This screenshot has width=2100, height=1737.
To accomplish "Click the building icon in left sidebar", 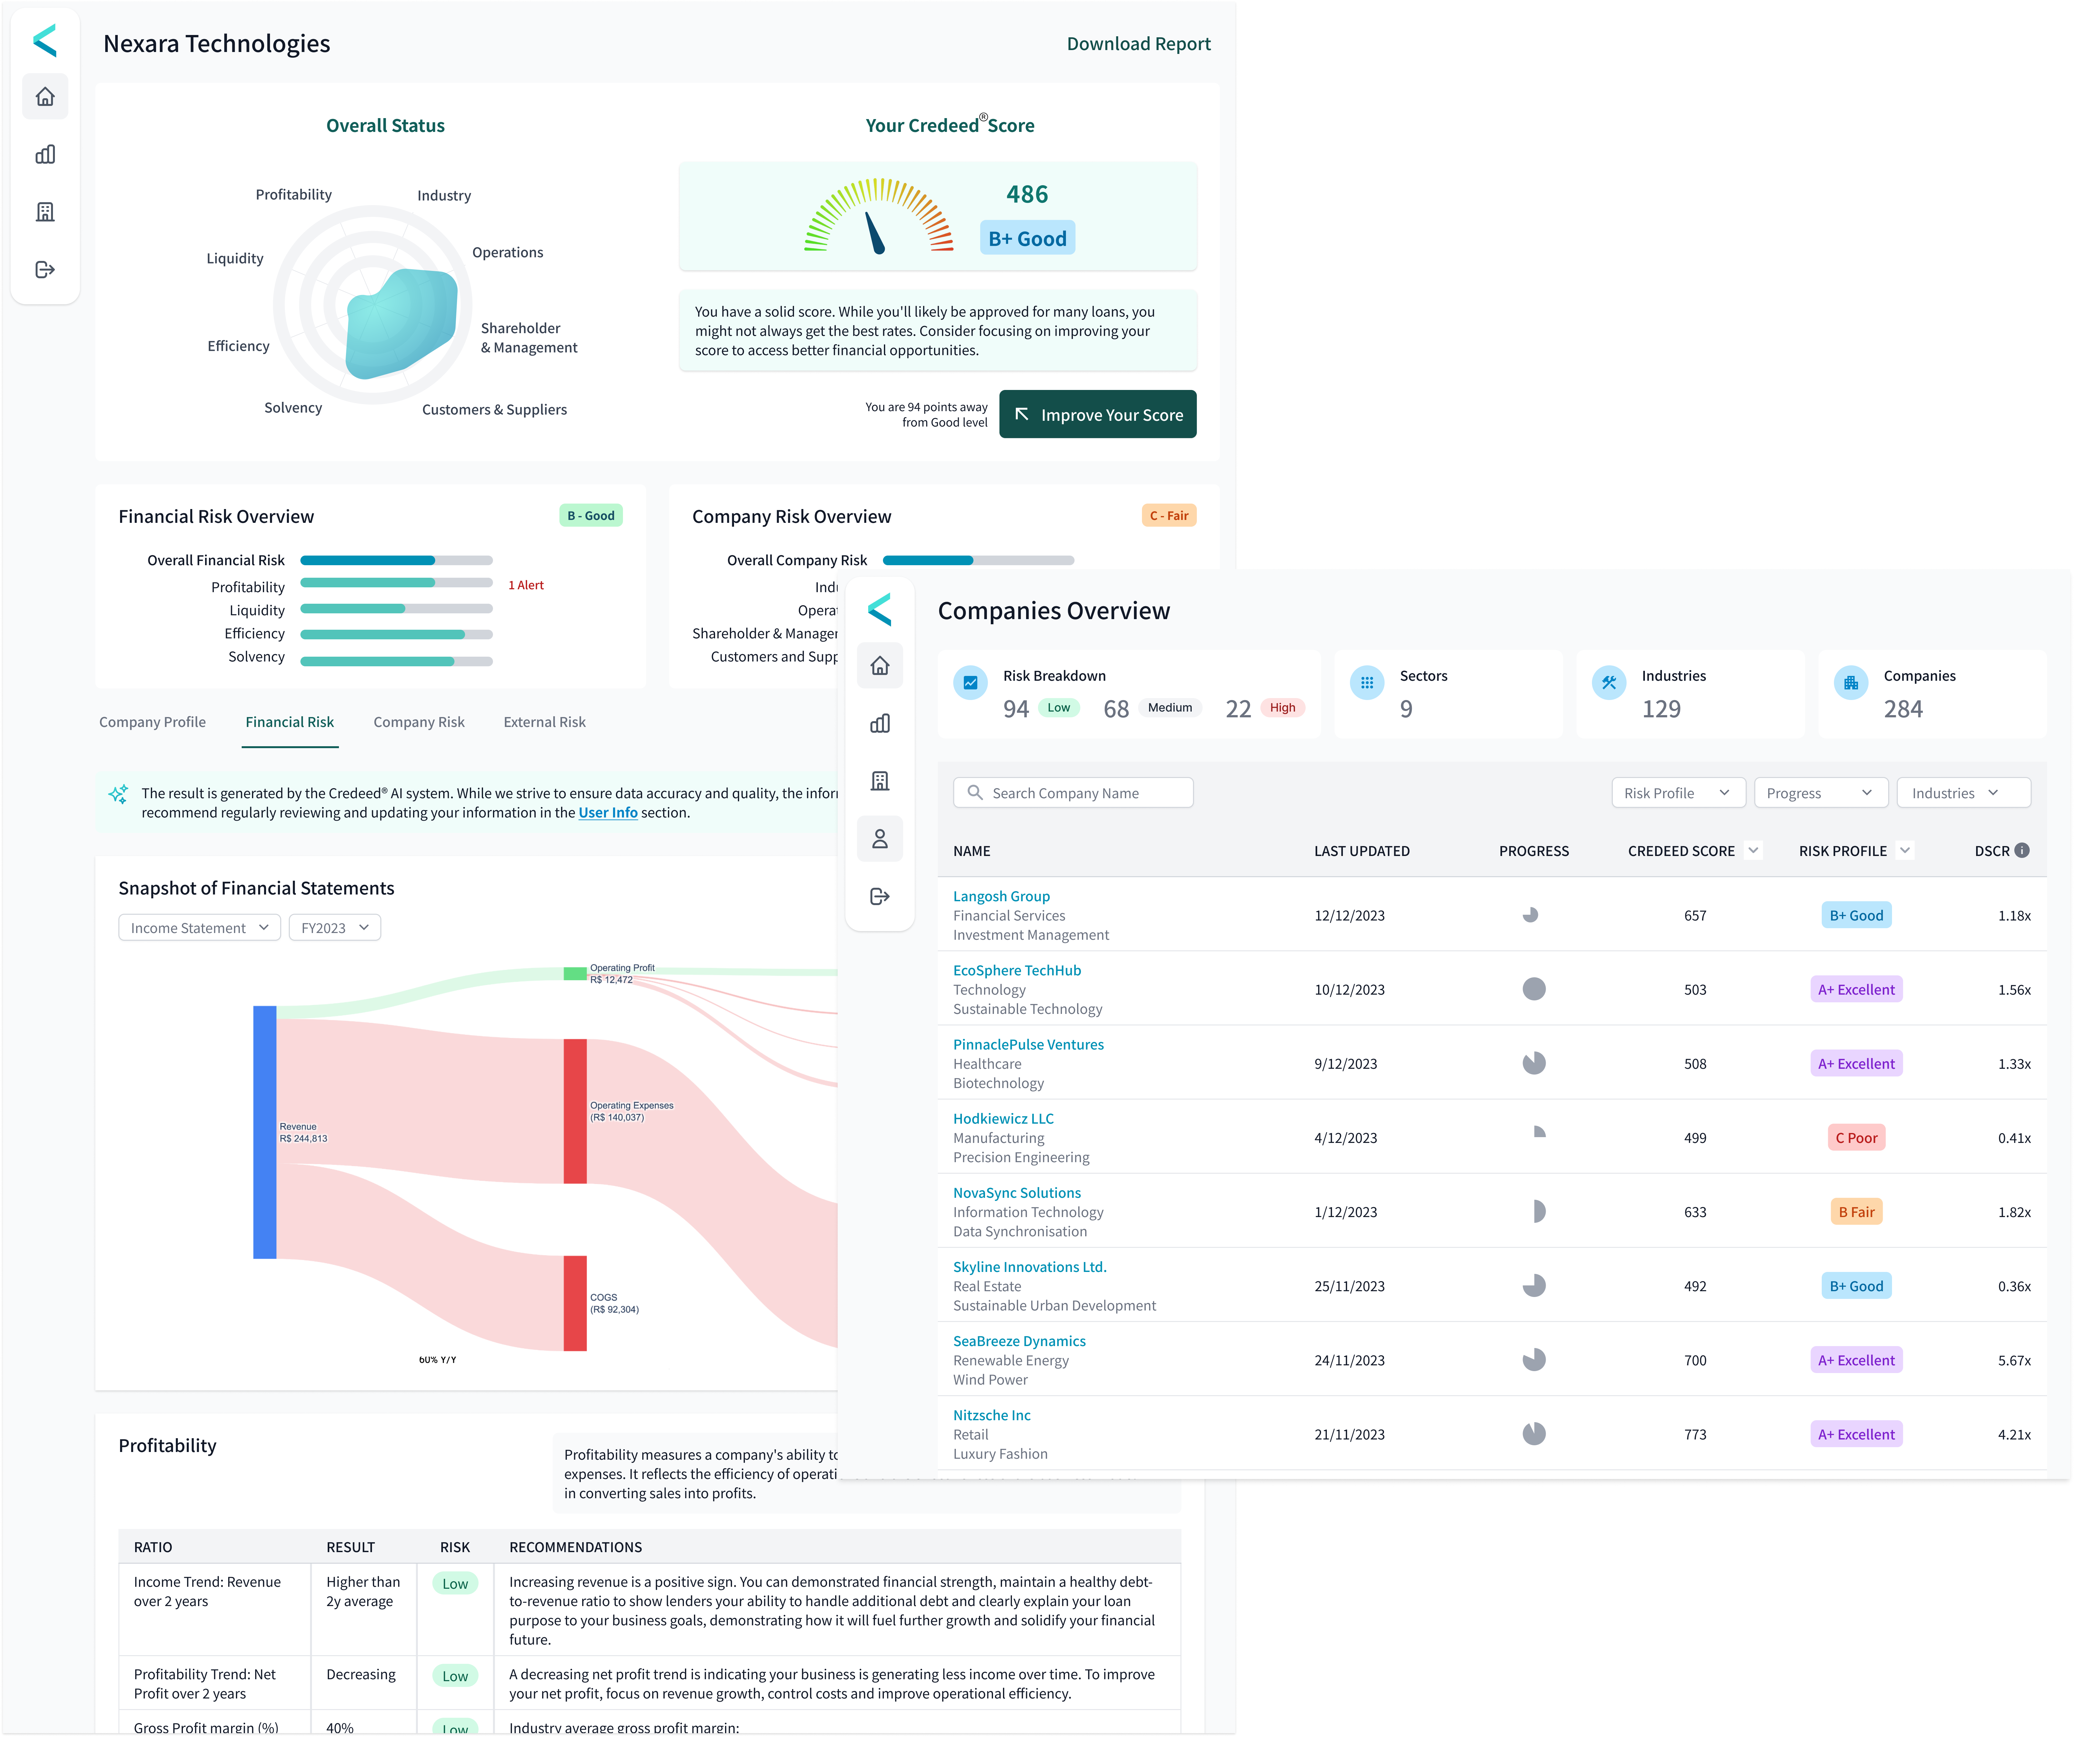I will [x=45, y=212].
